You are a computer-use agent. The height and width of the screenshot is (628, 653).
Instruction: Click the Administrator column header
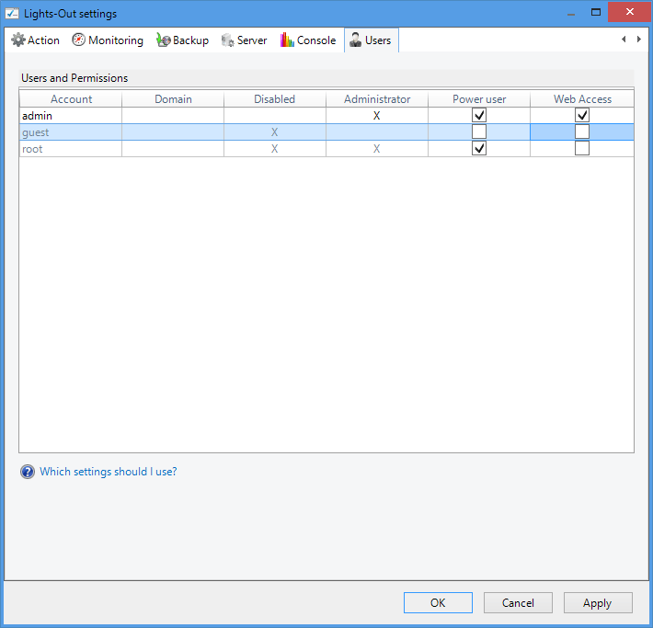point(377,99)
